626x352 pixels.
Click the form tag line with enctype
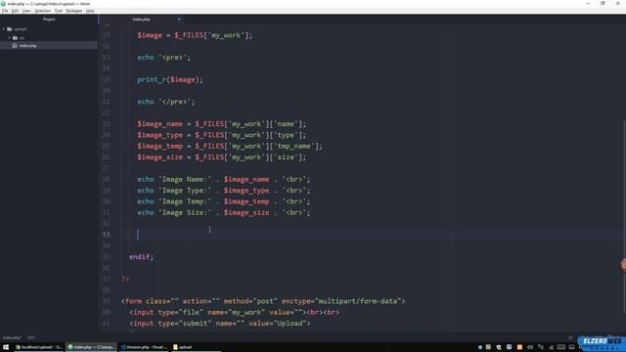point(263,301)
